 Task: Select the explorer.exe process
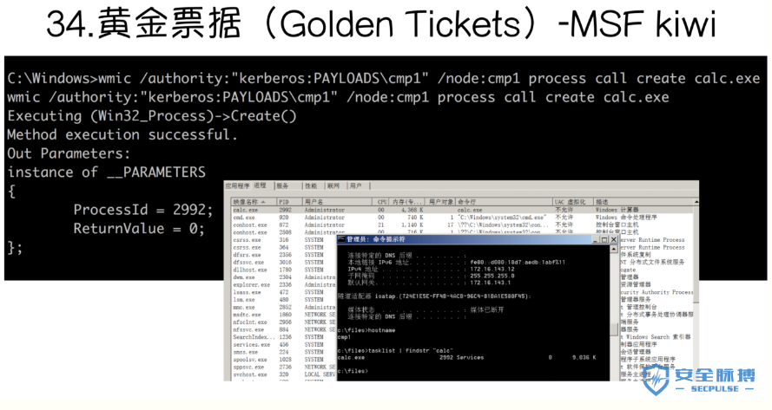(284, 284)
